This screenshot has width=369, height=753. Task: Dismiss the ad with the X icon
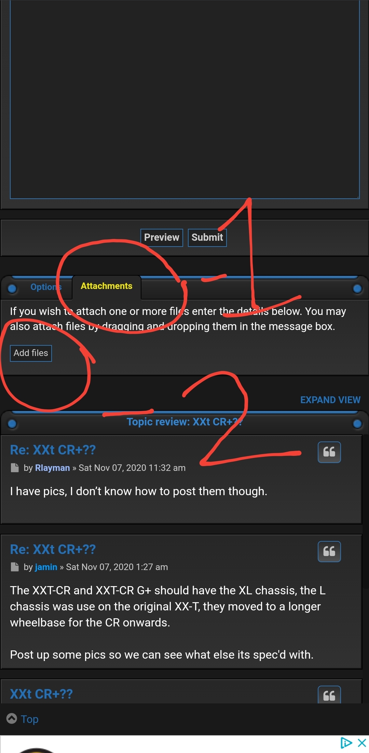(362, 743)
